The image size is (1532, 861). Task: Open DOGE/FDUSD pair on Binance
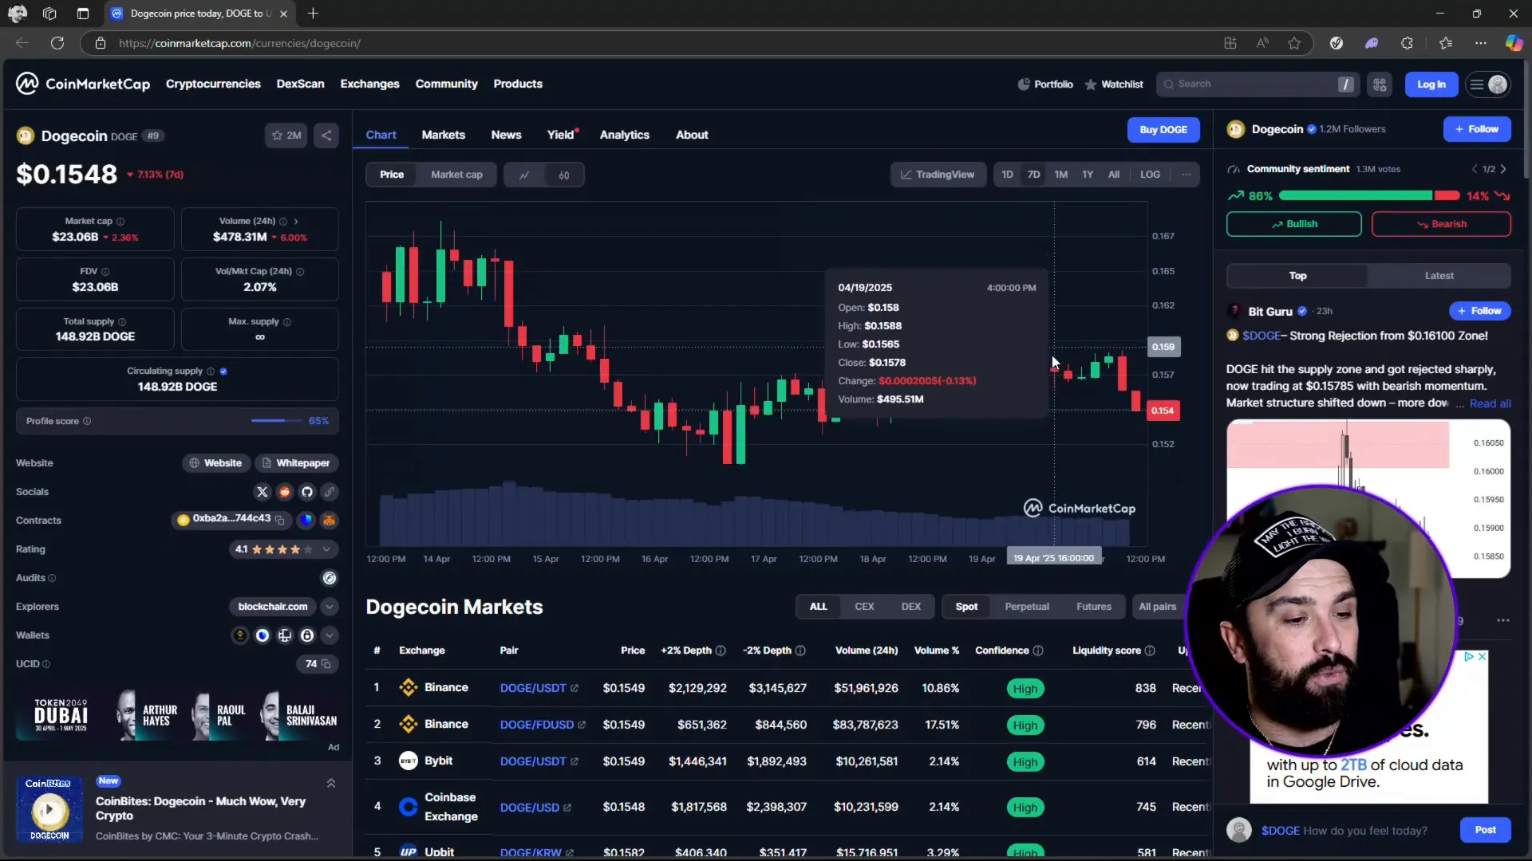543,725
